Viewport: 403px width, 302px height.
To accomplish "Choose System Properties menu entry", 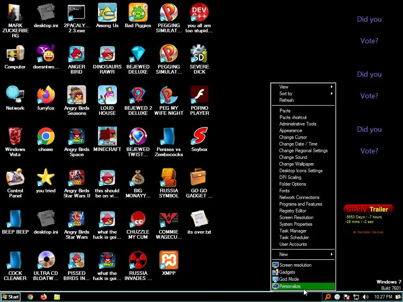I will 303,224.
